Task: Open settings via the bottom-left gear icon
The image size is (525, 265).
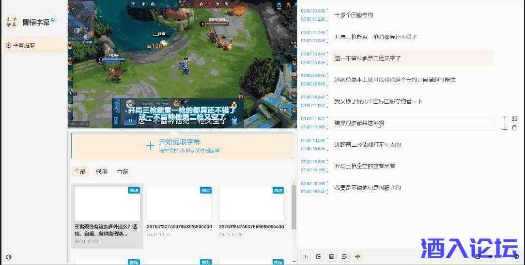Action: (x=8, y=257)
